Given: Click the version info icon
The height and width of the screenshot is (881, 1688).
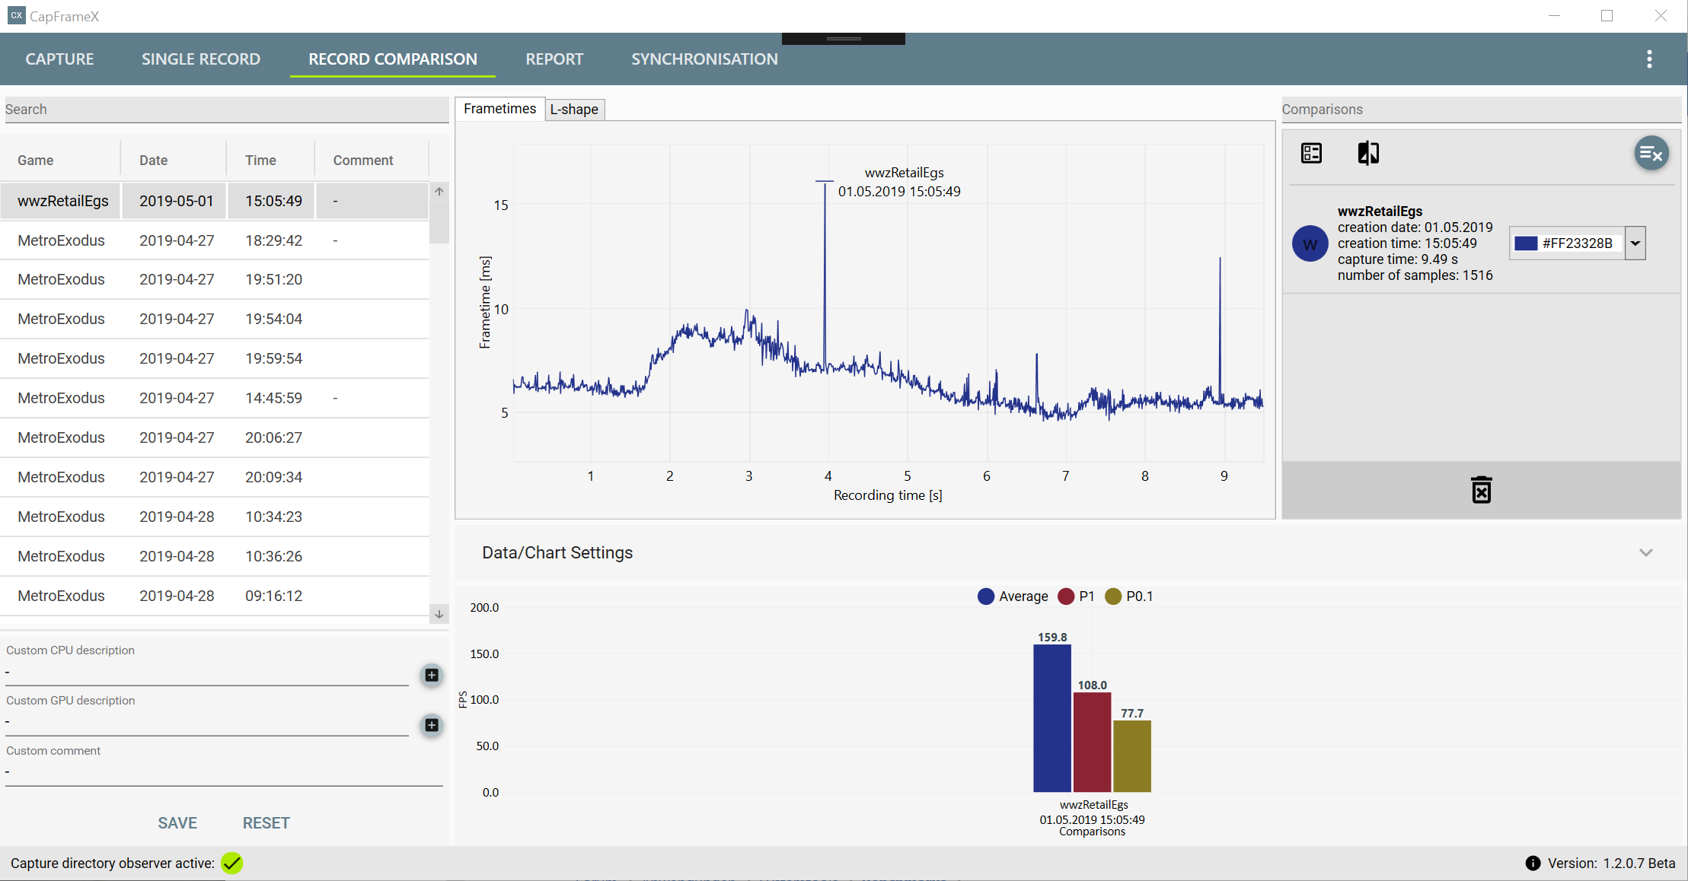Looking at the screenshot, I should [1533, 863].
